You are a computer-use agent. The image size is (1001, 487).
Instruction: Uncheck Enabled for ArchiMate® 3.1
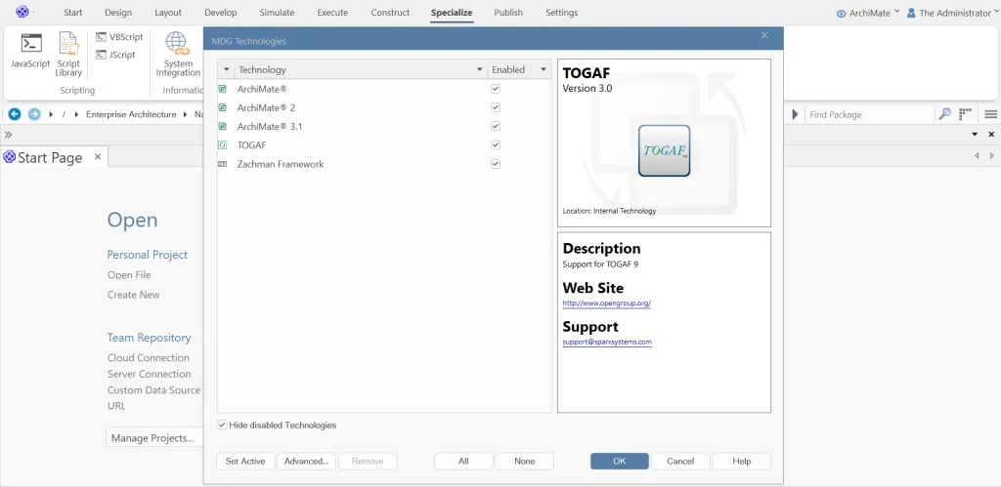[496, 126]
